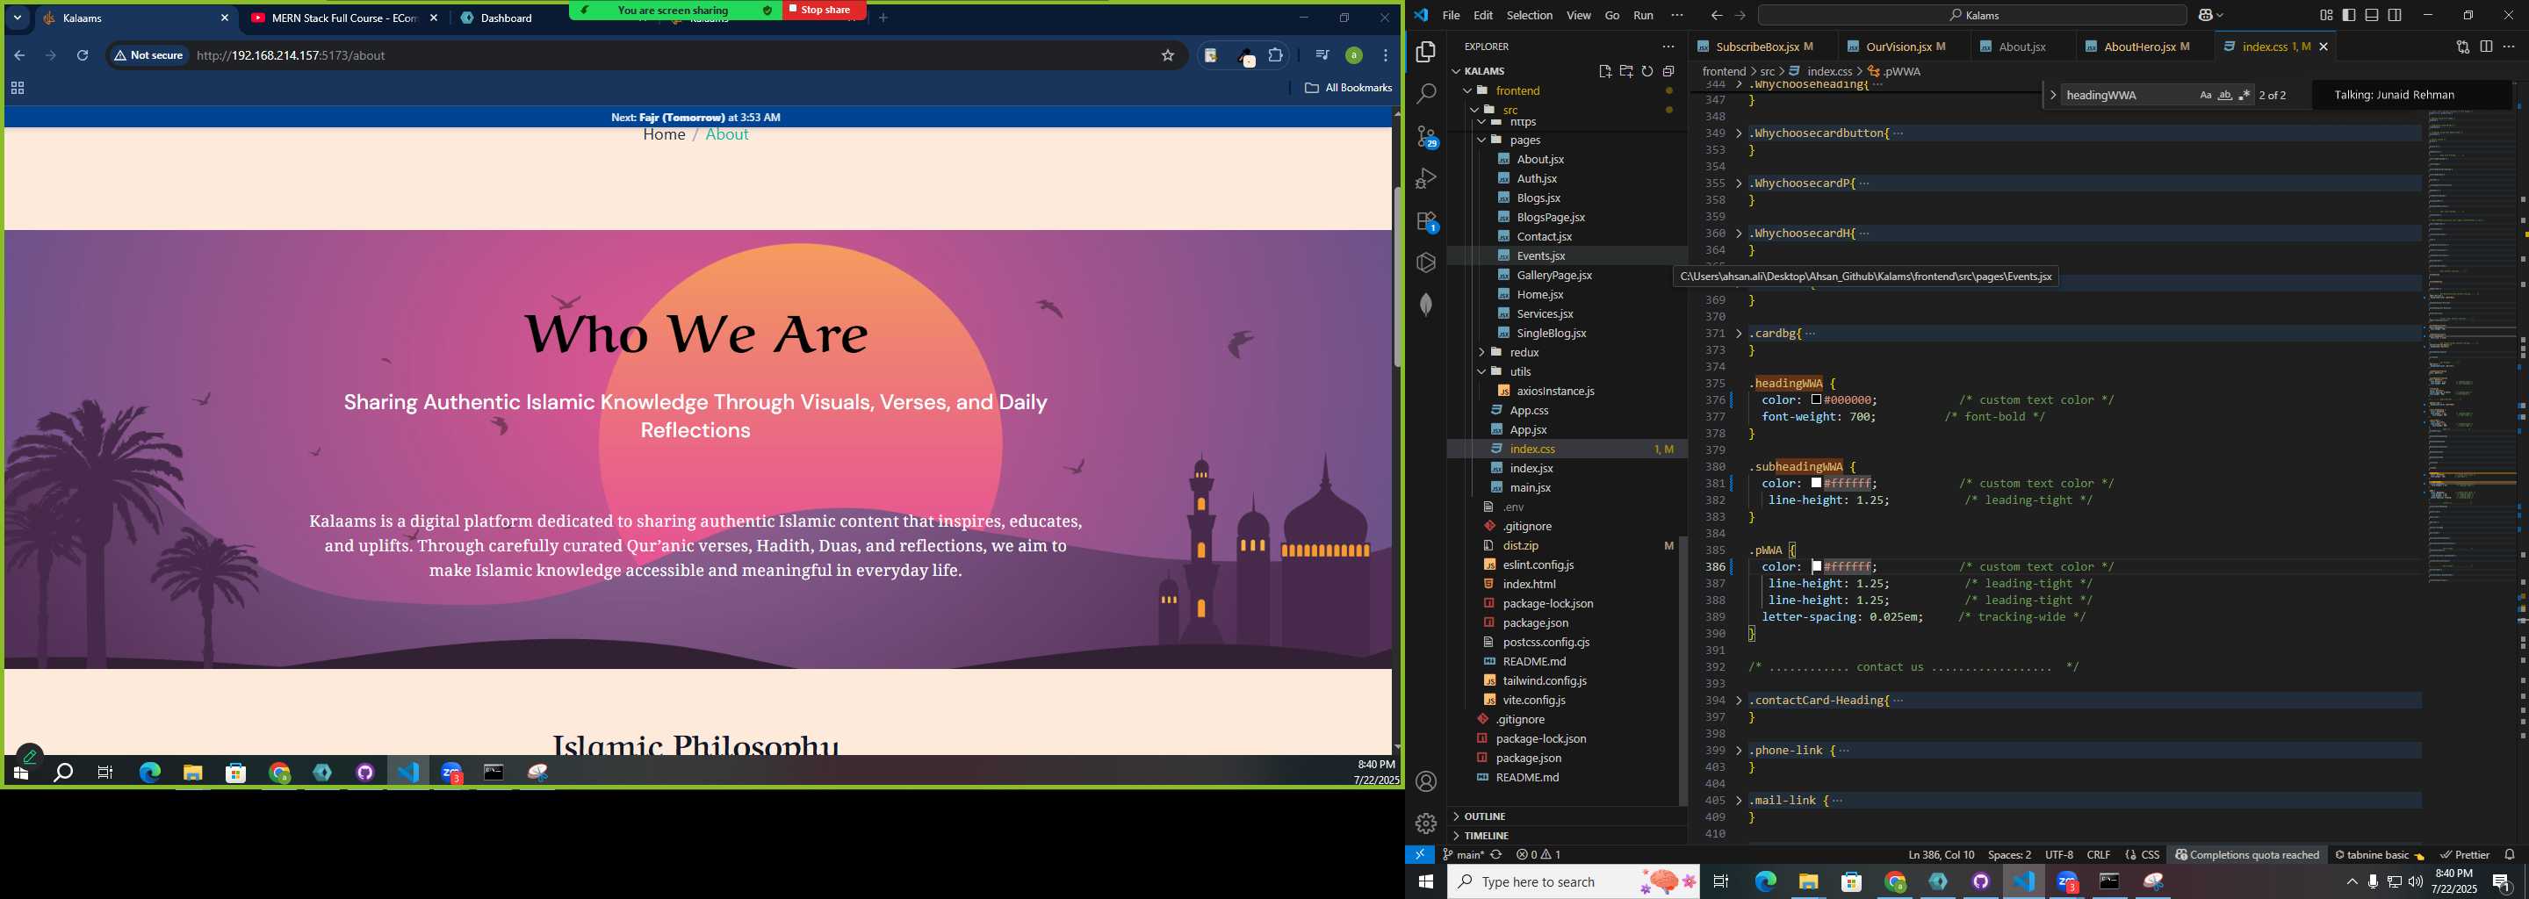Image resolution: width=2529 pixels, height=899 pixels.
Task: Split the editor to the right
Action: click(2486, 47)
